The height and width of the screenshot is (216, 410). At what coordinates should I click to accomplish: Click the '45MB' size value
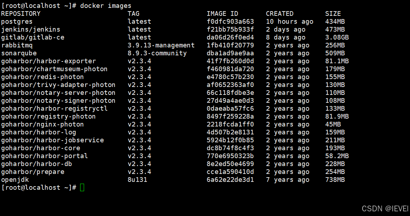[333, 124]
